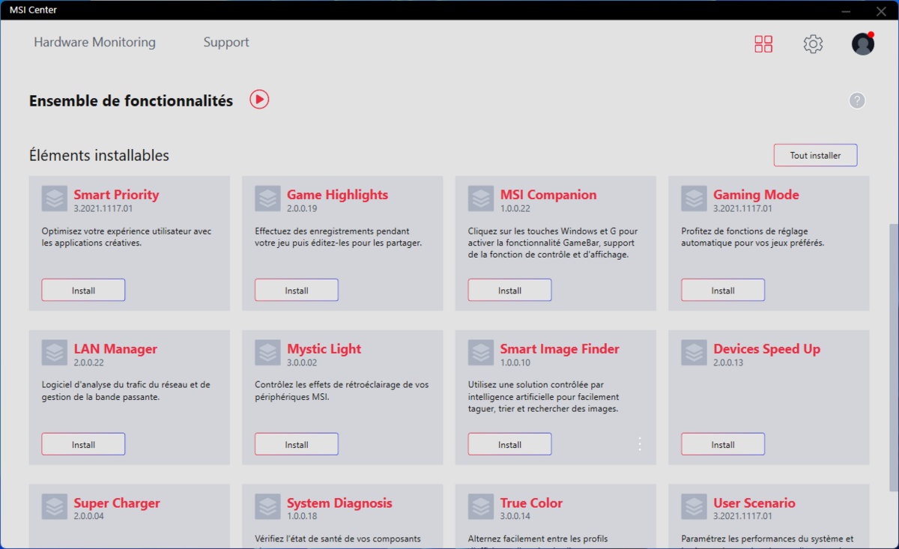Install Mystic Light
Screen dimensions: 899x549
297,444
